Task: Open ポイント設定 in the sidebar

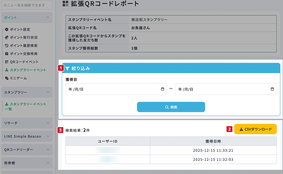Action: (x=19, y=29)
